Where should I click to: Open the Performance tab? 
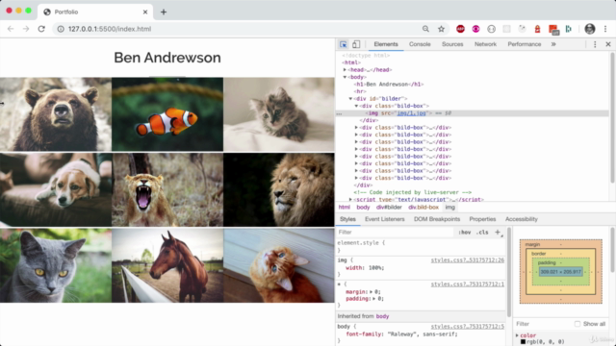[x=524, y=44]
